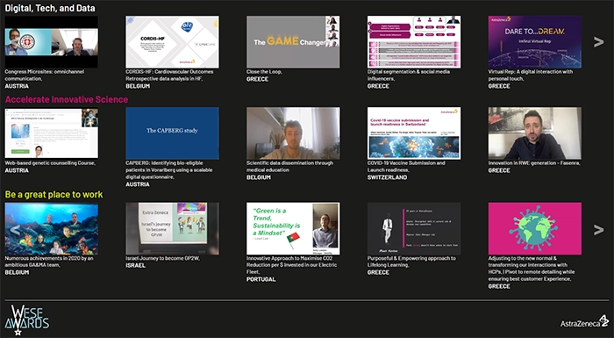
Task: Click the AstraZeneca logo
Action: click(x=584, y=321)
